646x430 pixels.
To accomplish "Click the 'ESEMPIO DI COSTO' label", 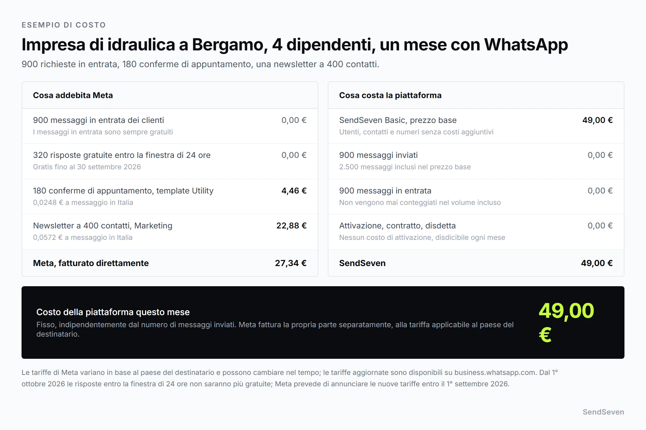I will click(x=64, y=25).
